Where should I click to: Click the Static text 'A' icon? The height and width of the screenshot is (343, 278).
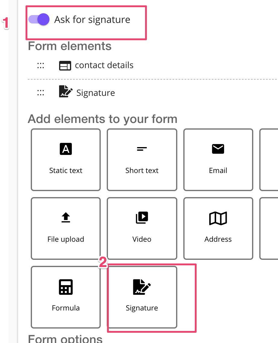[66, 149]
